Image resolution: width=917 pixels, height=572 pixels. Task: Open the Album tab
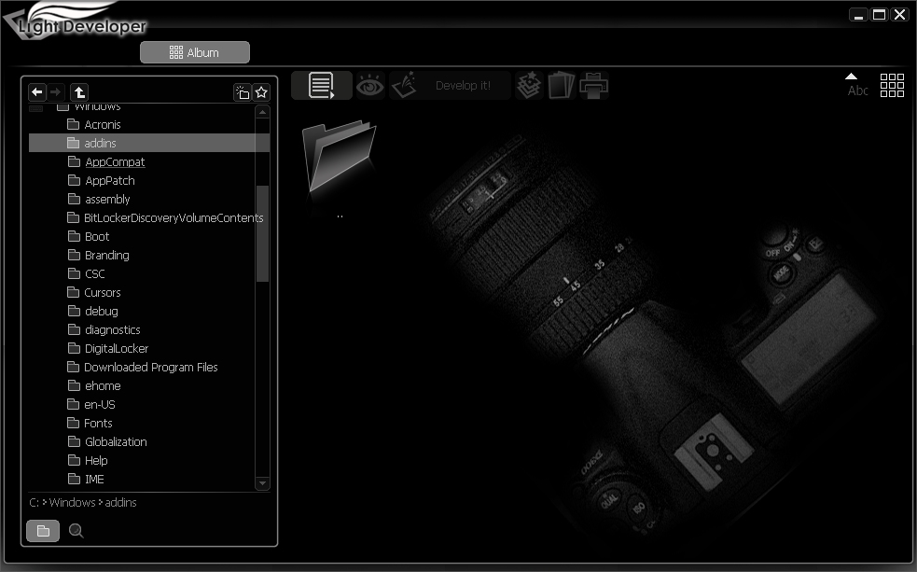click(x=195, y=53)
